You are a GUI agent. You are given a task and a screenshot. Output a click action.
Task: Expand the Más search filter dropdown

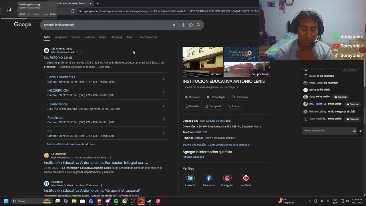[131, 37]
